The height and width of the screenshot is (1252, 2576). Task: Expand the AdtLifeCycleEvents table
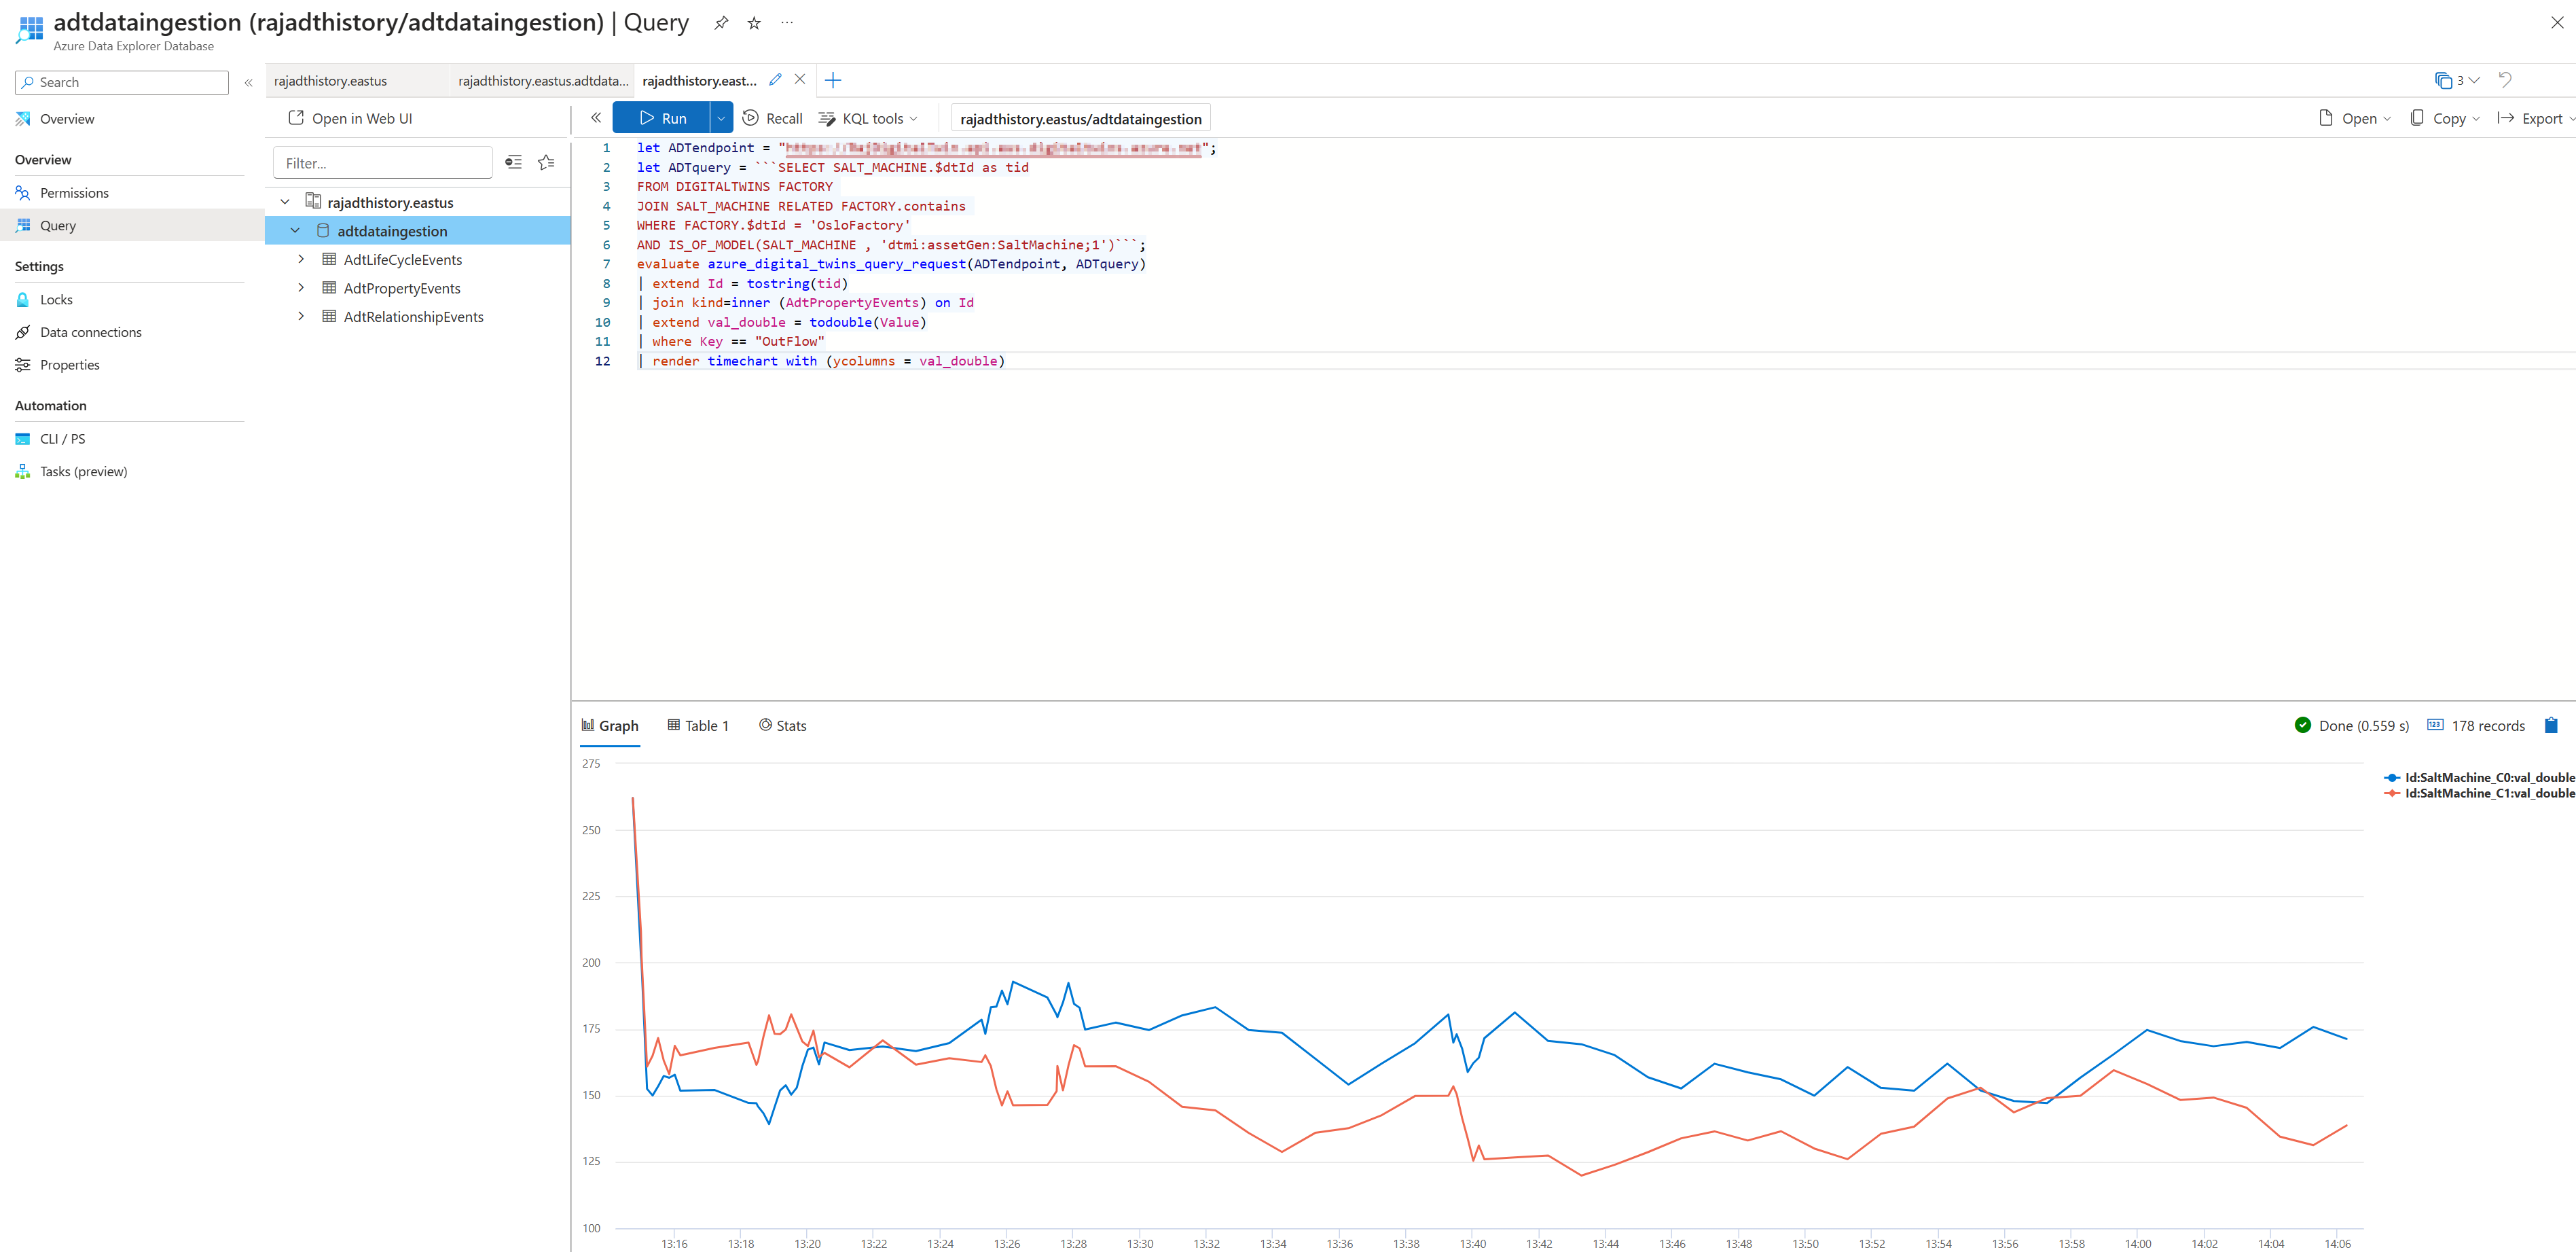click(301, 259)
